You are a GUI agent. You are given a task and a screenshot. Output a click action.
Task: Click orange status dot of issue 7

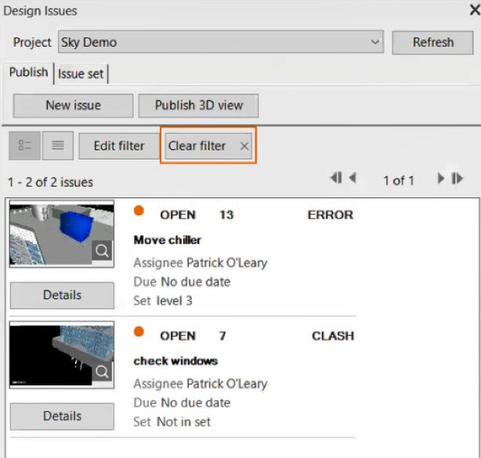coord(139,332)
